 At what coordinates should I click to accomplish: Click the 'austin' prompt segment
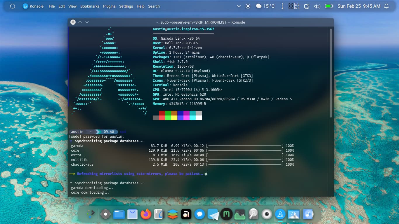[77, 132]
